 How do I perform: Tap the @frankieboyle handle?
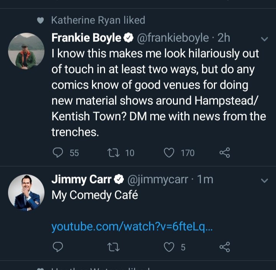173,38
